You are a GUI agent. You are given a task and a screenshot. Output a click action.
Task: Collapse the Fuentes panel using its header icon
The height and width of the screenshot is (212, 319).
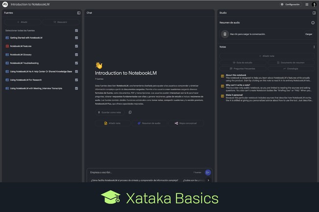(79, 13)
